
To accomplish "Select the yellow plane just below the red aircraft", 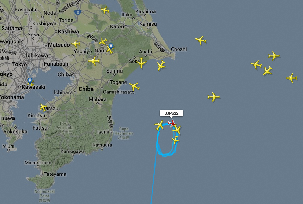I will (x=177, y=130).
